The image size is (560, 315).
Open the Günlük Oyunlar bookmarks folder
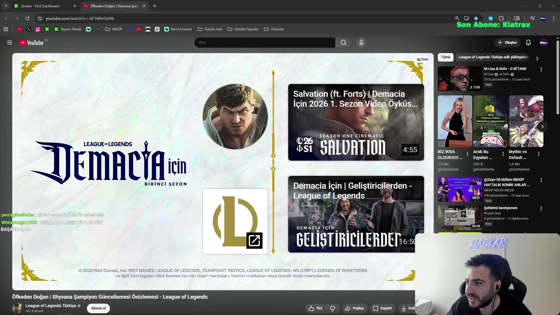tap(243, 29)
